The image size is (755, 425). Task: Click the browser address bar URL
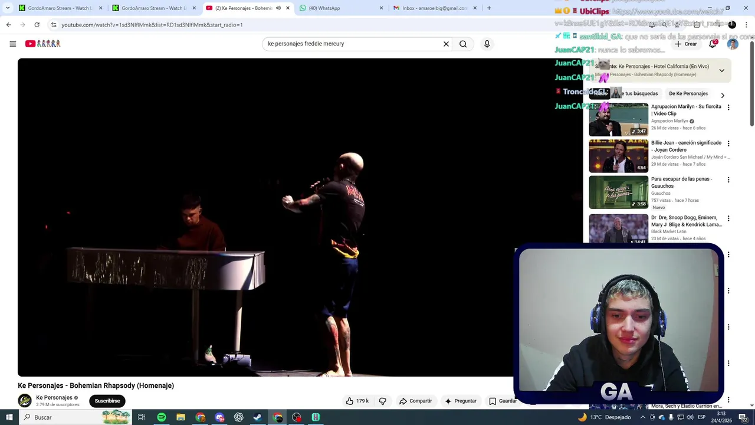click(x=152, y=25)
